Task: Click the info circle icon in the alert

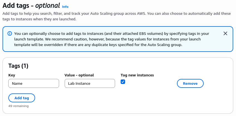Action: 10,33
